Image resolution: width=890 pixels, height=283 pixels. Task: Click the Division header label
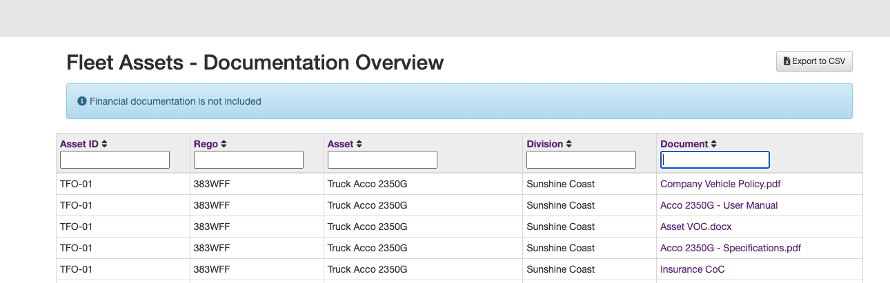point(544,144)
